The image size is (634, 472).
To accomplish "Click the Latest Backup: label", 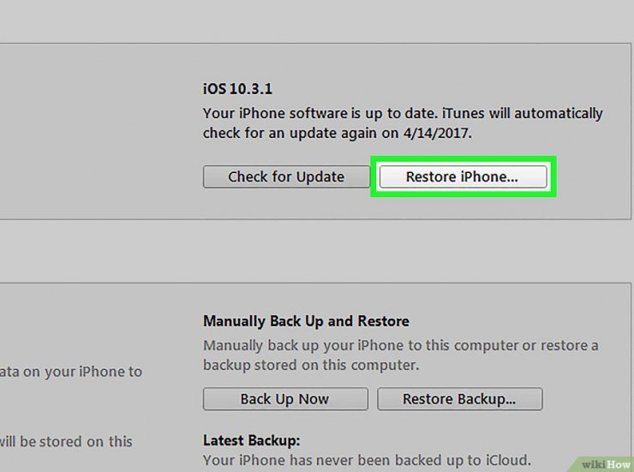I will 252,440.
